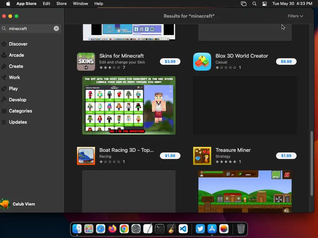Screen dimensions: 318x238
Task: Go to the Updates section
Action: (18, 122)
